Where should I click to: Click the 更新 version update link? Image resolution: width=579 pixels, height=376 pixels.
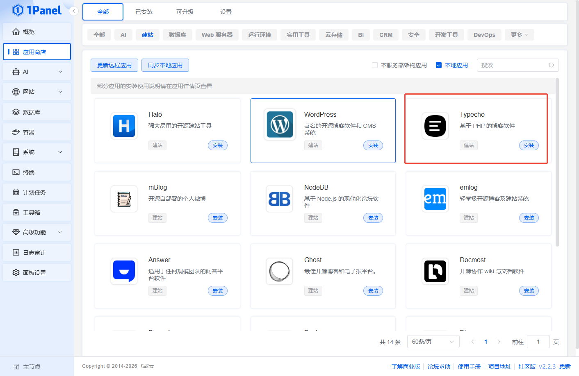pos(565,366)
